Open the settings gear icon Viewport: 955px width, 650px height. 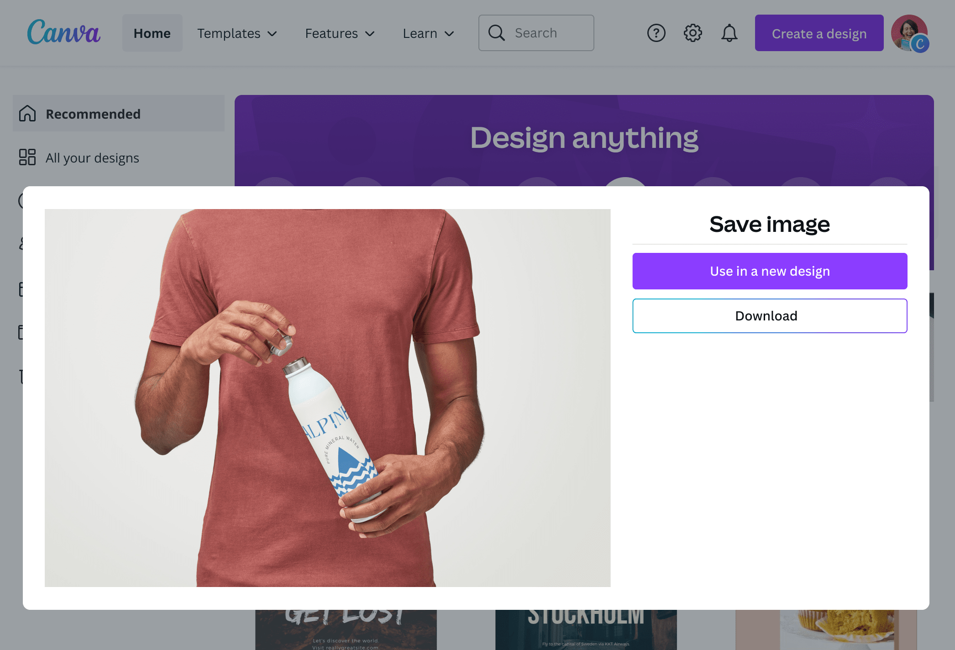[693, 32]
